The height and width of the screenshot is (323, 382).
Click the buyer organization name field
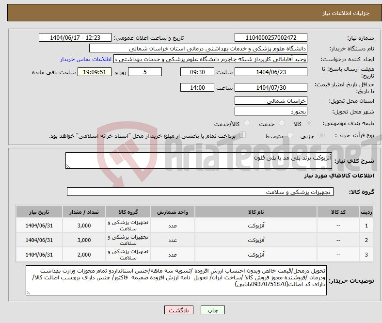[198, 48]
